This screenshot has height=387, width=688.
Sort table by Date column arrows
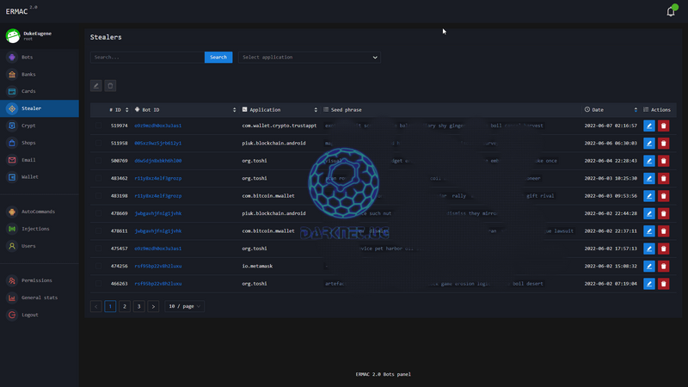(x=636, y=110)
